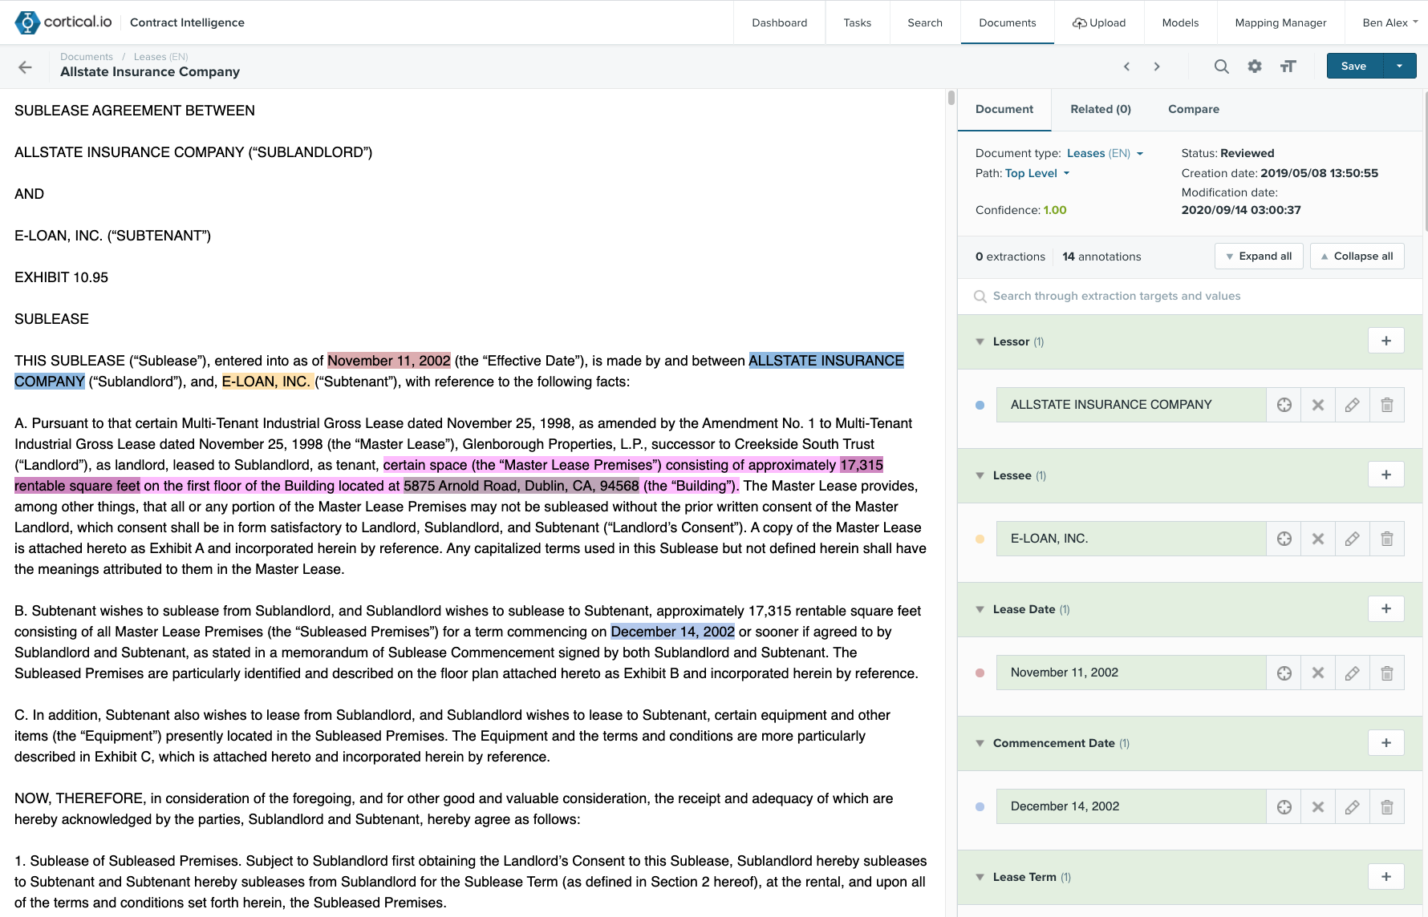Viewport: 1428px width, 917px height.
Task: Click the document pane scrollbar thumb
Action: coord(951,98)
